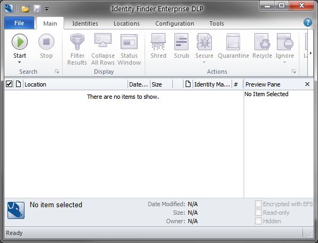Click the window resize grip in status bar
The width and height of the screenshot is (318, 243).
pyautogui.click(x=311, y=234)
